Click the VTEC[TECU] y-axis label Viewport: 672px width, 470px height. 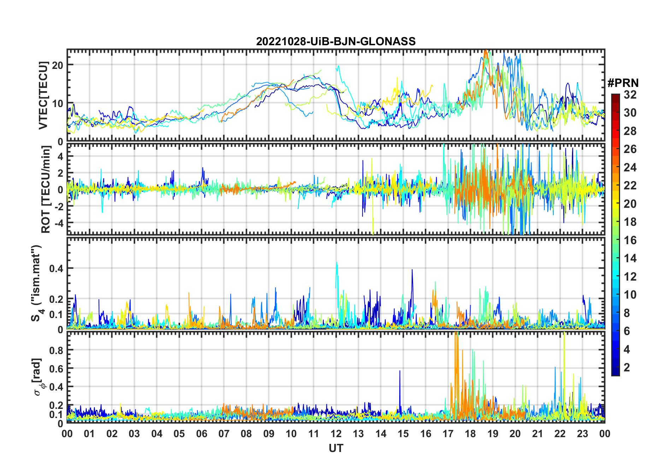43,95
